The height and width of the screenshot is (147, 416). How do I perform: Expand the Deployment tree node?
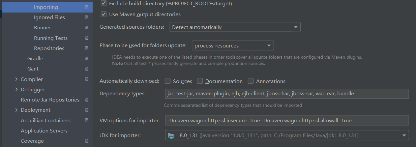coord(16,110)
